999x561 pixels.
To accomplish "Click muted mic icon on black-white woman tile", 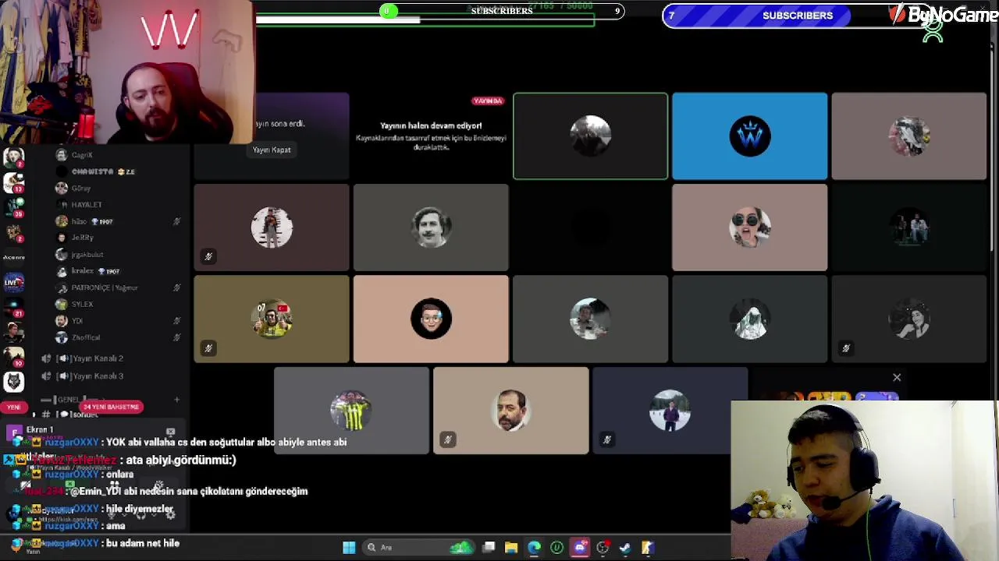I will pos(845,348).
